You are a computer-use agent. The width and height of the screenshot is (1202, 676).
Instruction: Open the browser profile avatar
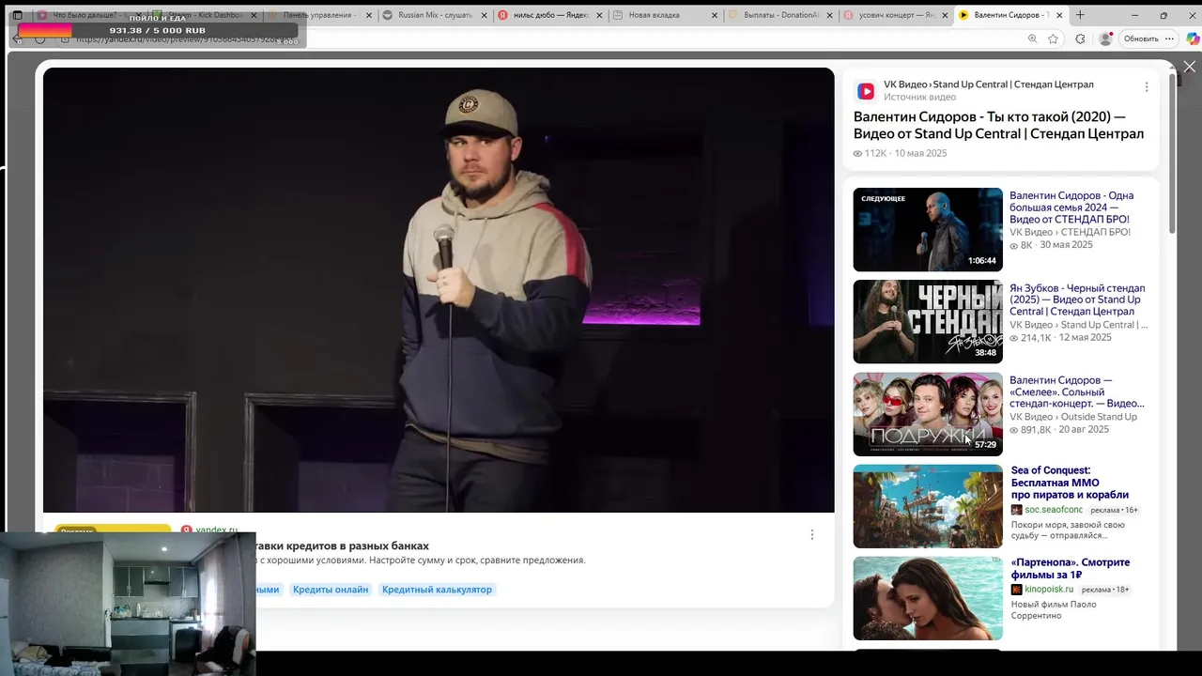[1105, 38]
